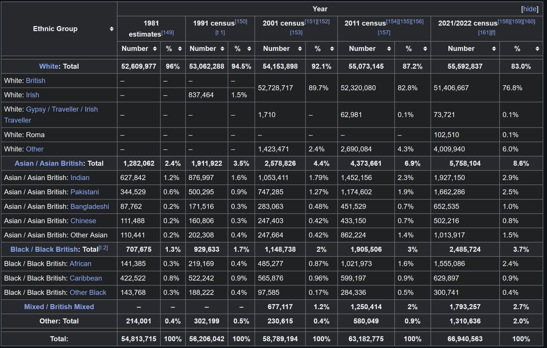Viewport: 547px width, 348px height.
Task: Select the 66,940,563 grand total cell
Action: (x=465, y=339)
